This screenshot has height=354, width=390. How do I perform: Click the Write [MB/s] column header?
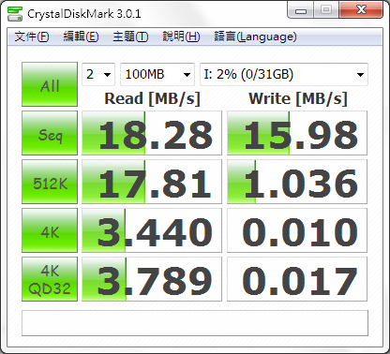[x=298, y=98]
